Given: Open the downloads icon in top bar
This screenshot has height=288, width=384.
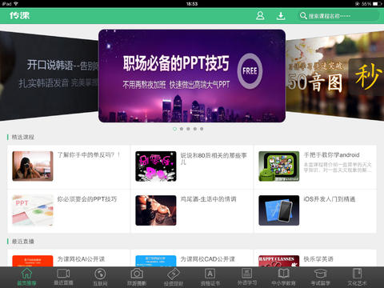Looking at the screenshot, I should 281,16.
